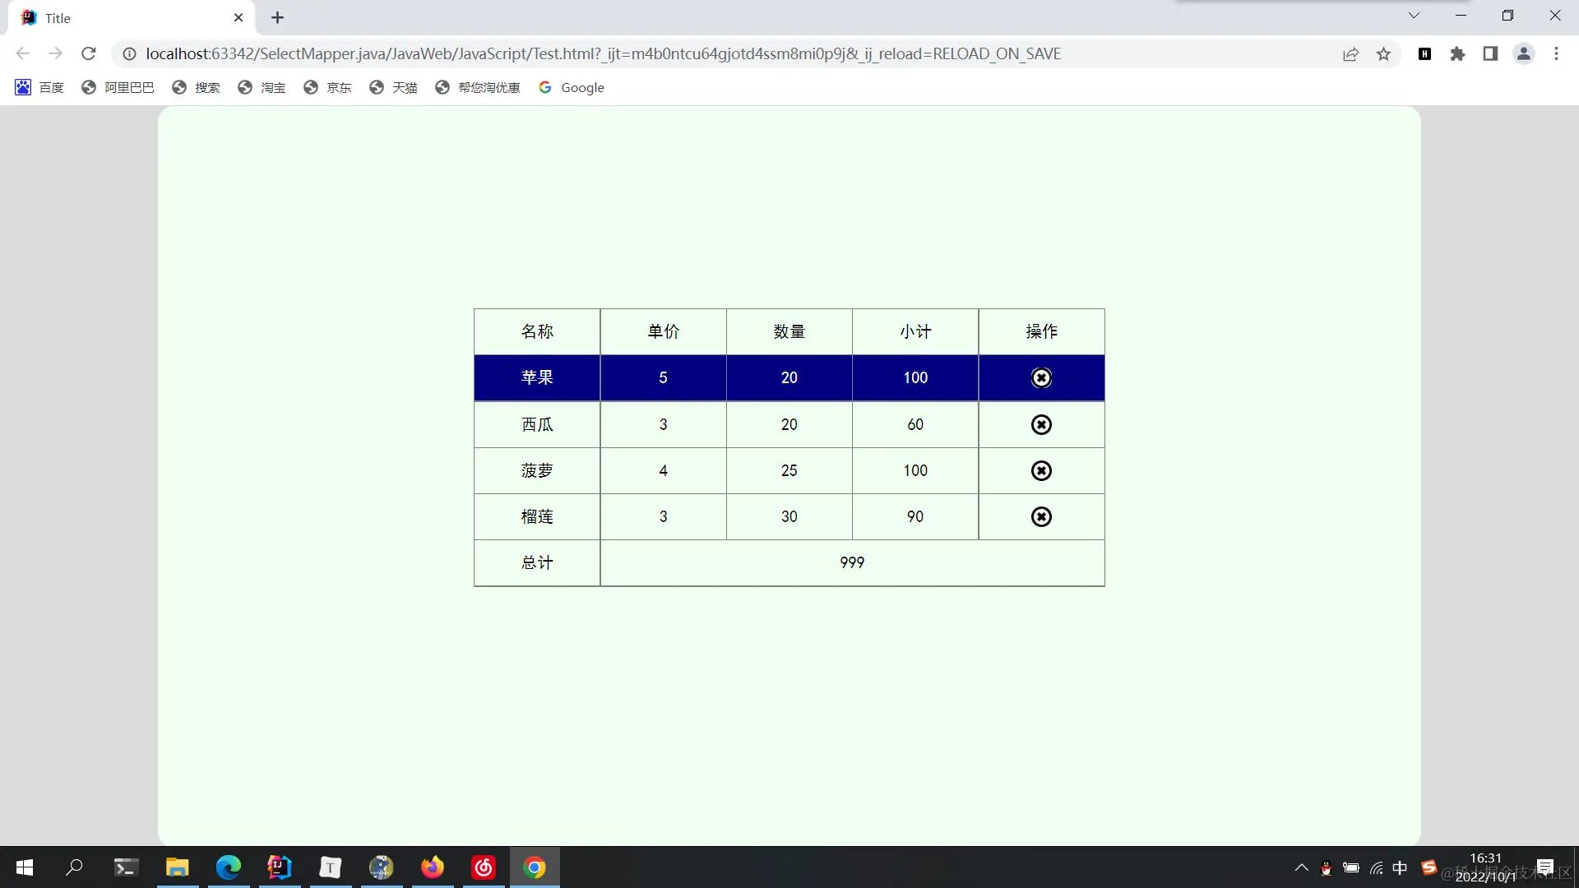Toggle the Chinese input indicator in system tray
The width and height of the screenshot is (1579, 888).
pyautogui.click(x=1401, y=867)
